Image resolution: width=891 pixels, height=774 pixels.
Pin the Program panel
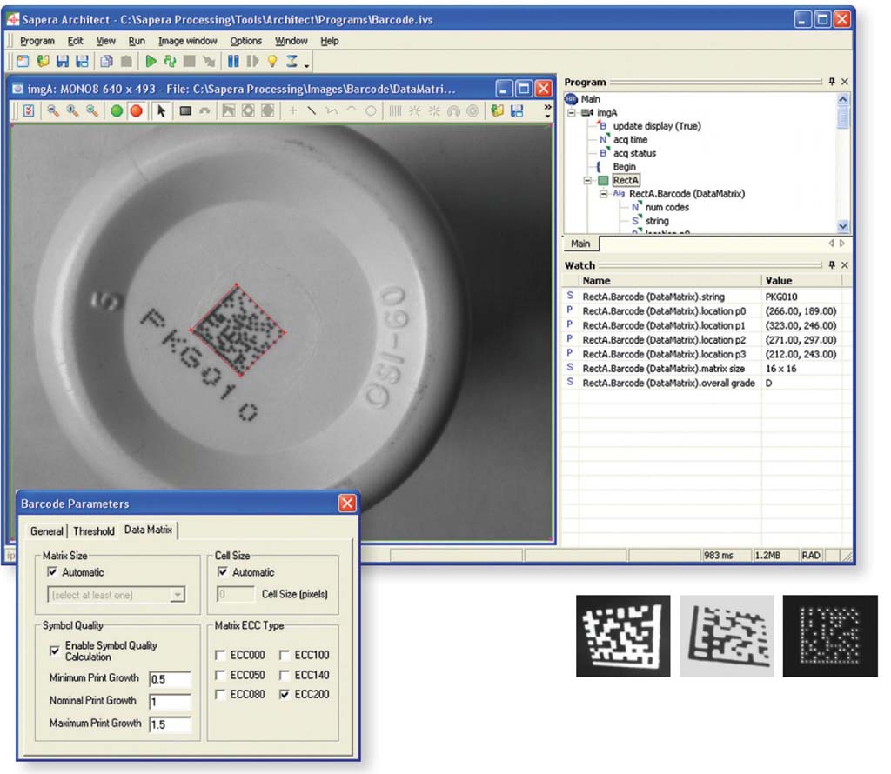832,82
